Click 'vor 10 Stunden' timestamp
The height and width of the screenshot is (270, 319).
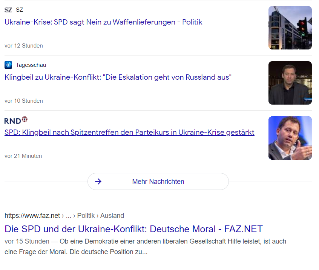(x=24, y=101)
